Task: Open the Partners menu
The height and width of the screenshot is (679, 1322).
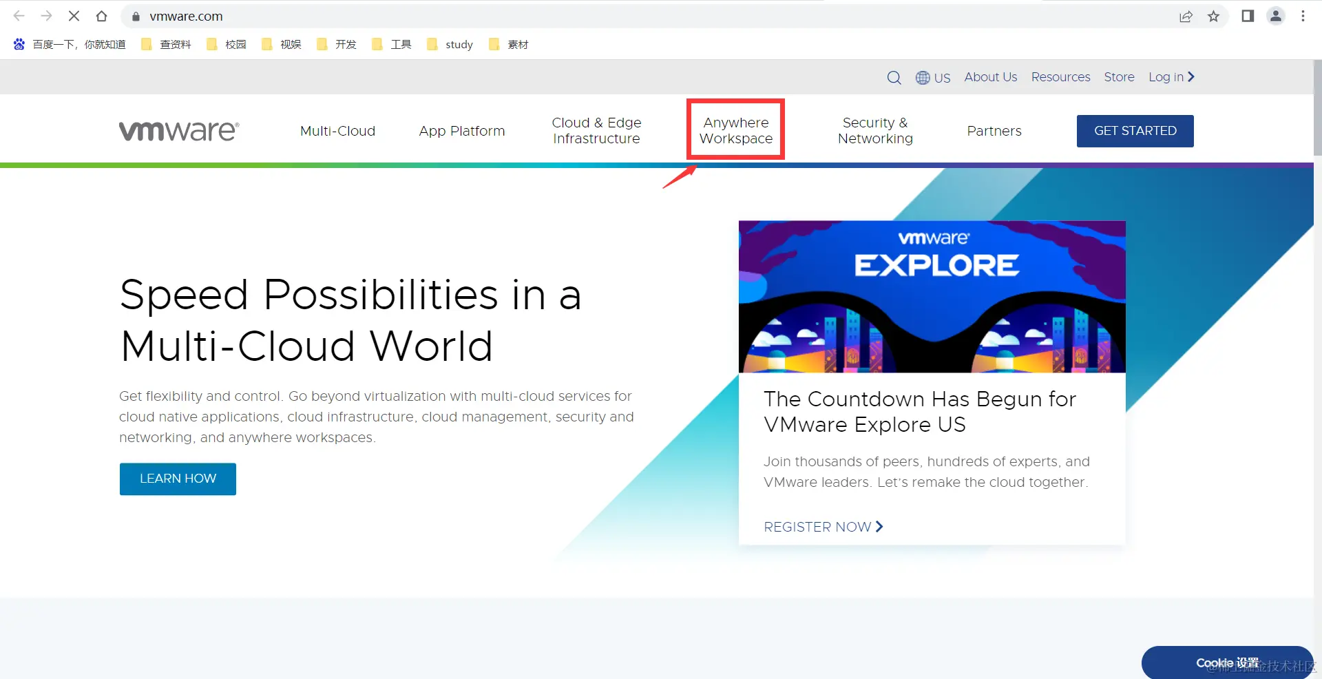Action: (994, 131)
